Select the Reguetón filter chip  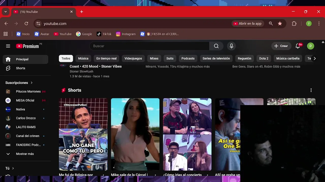[245, 58]
